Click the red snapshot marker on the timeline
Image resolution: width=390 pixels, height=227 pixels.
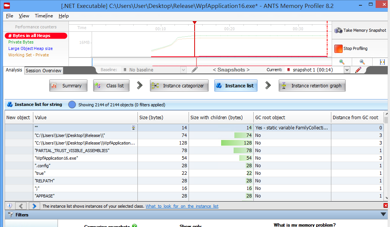195,23
